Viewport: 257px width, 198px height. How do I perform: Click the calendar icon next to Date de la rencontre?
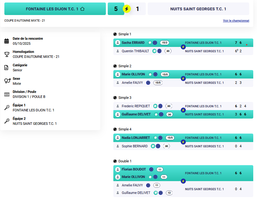pyautogui.click(x=7, y=41)
